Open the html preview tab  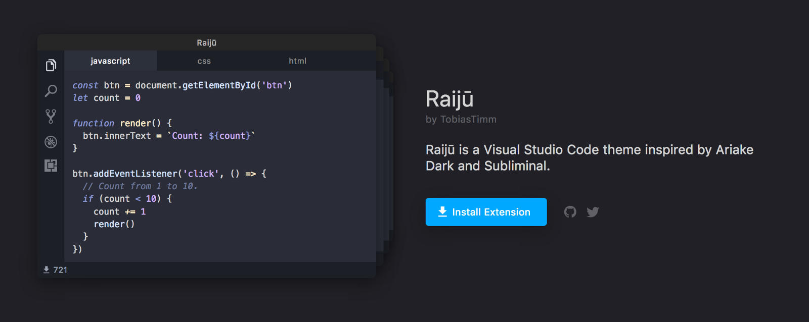[x=297, y=61]
